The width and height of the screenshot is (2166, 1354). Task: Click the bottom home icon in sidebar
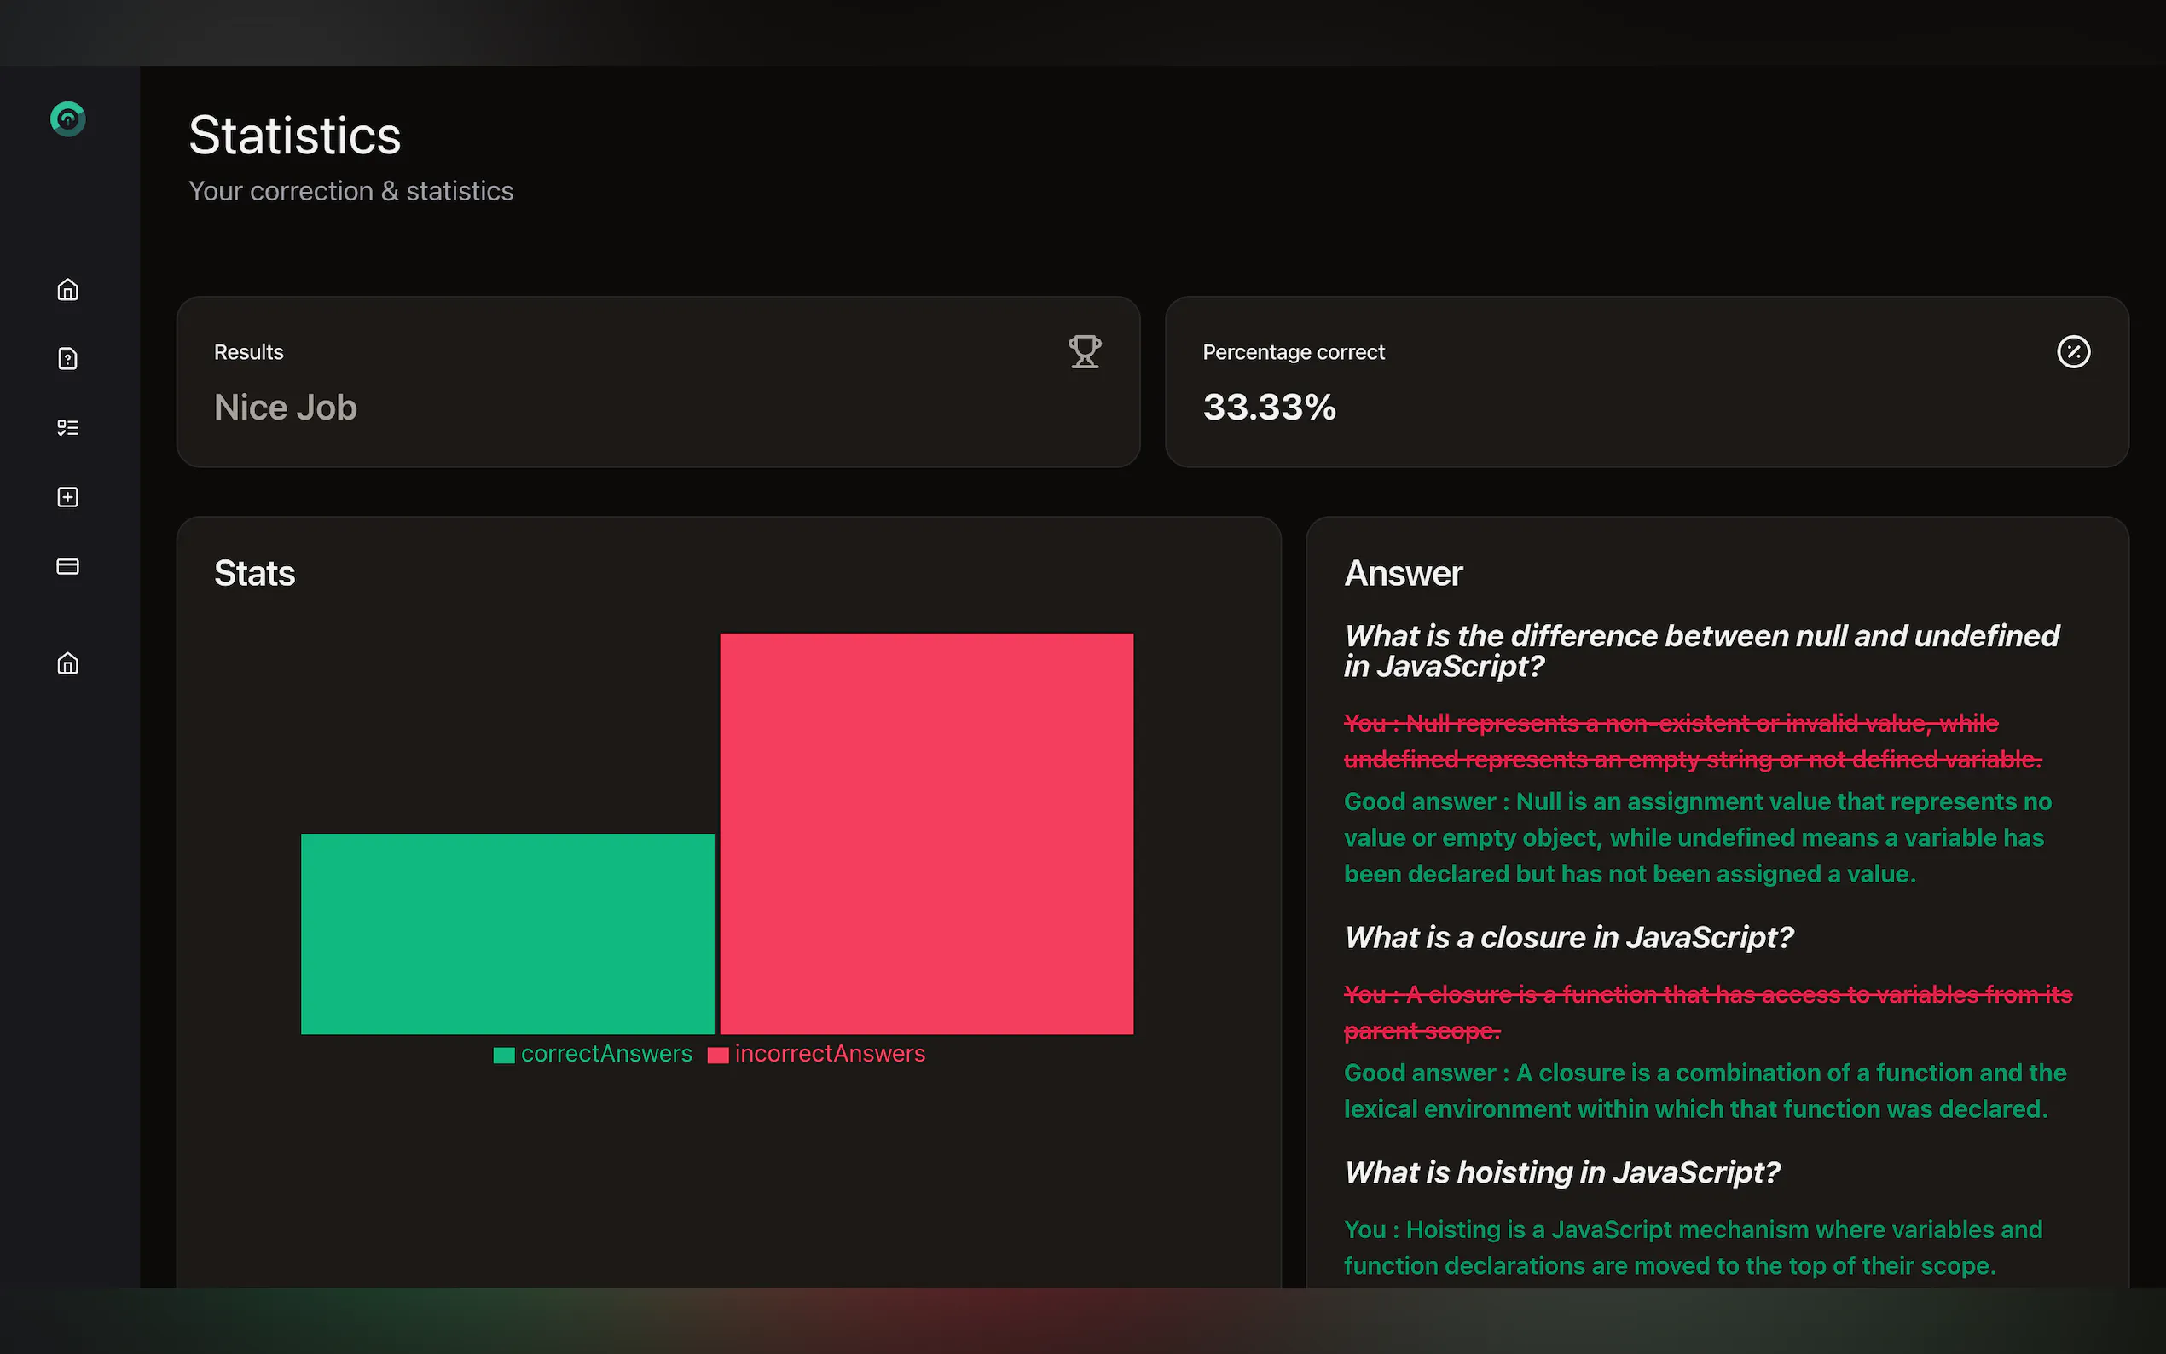coord(68,663)
